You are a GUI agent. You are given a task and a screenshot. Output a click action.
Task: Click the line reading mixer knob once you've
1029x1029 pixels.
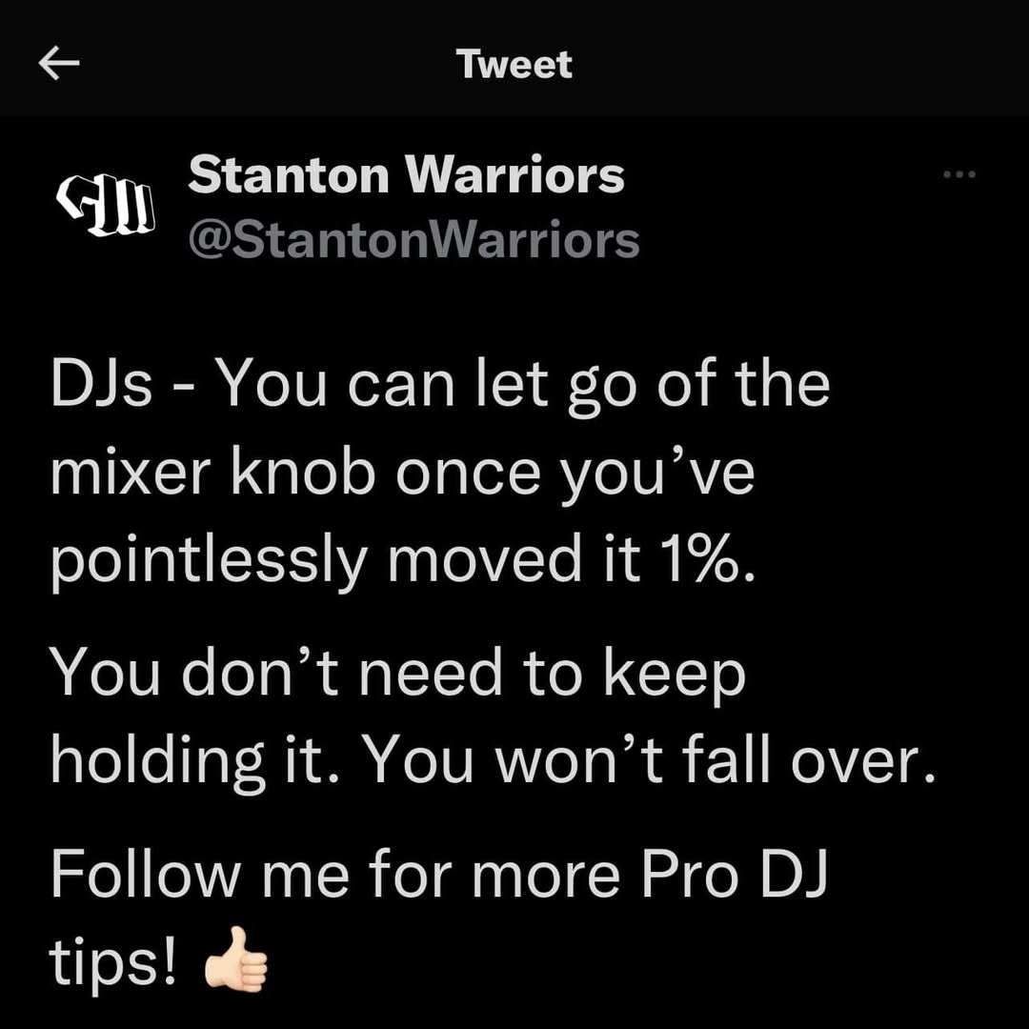click(x=402, y=474)
